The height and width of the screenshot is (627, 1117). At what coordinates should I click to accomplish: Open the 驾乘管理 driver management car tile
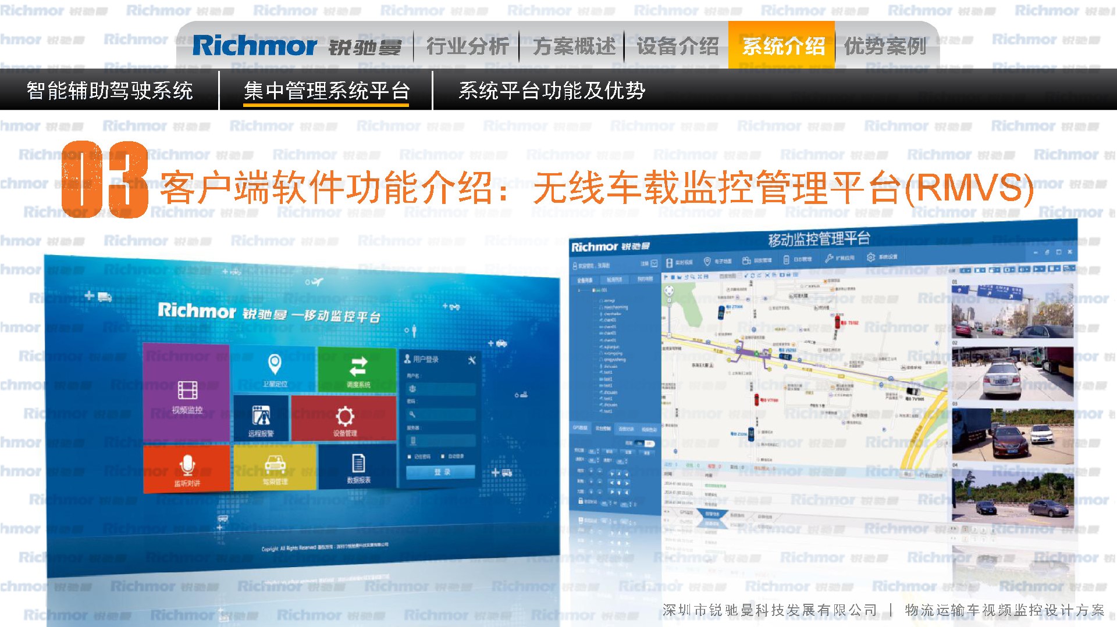coord(275,468)
